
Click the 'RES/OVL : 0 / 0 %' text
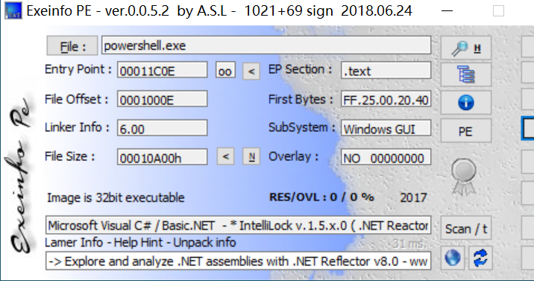click(x=322, y=198)
